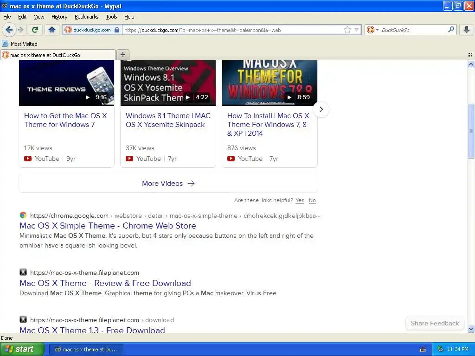Show the list-all-tabs grid icon

pyautogui.click(x=470, y=55)
